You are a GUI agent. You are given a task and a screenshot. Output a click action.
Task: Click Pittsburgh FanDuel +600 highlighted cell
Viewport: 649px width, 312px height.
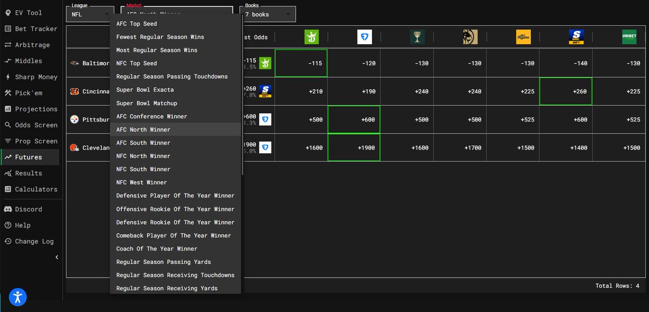pos(354,119)
